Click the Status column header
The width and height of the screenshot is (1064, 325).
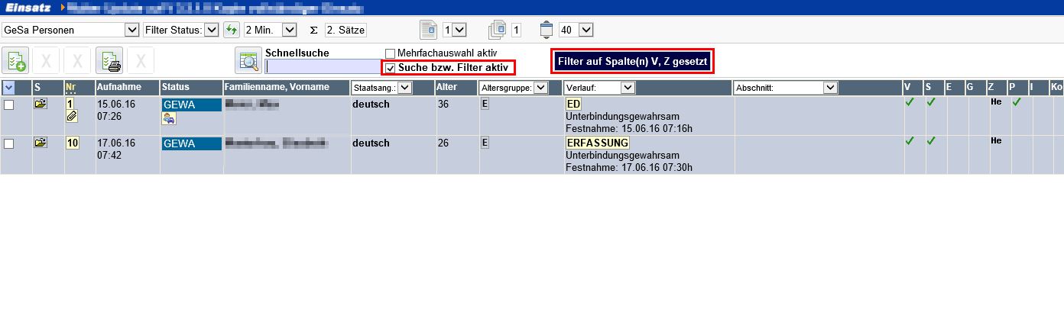[x=175, y=87]
